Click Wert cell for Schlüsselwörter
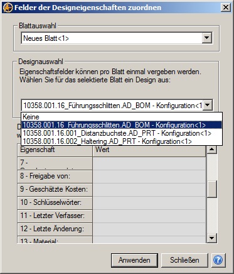Screen dimensions: 234x274 pyautogui.click(x=149, y=203)
